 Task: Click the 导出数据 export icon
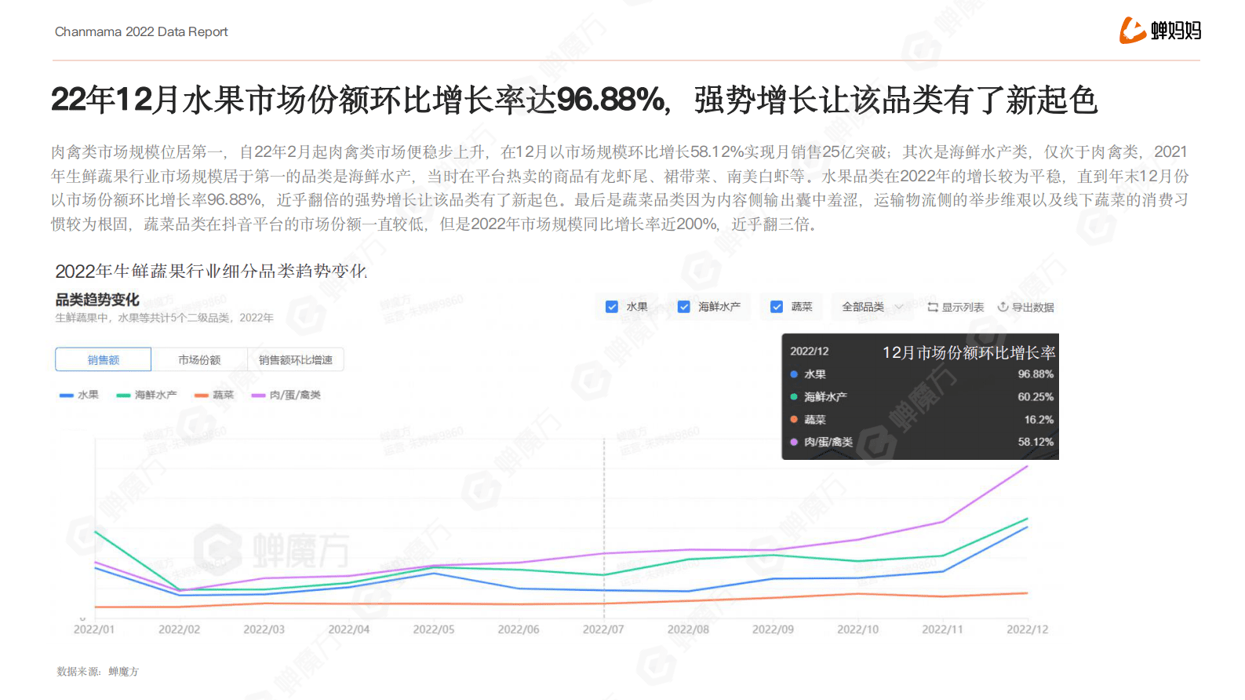pos(1003,307)
